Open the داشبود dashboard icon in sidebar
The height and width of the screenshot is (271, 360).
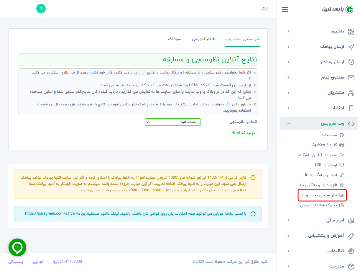coord(351,31)
